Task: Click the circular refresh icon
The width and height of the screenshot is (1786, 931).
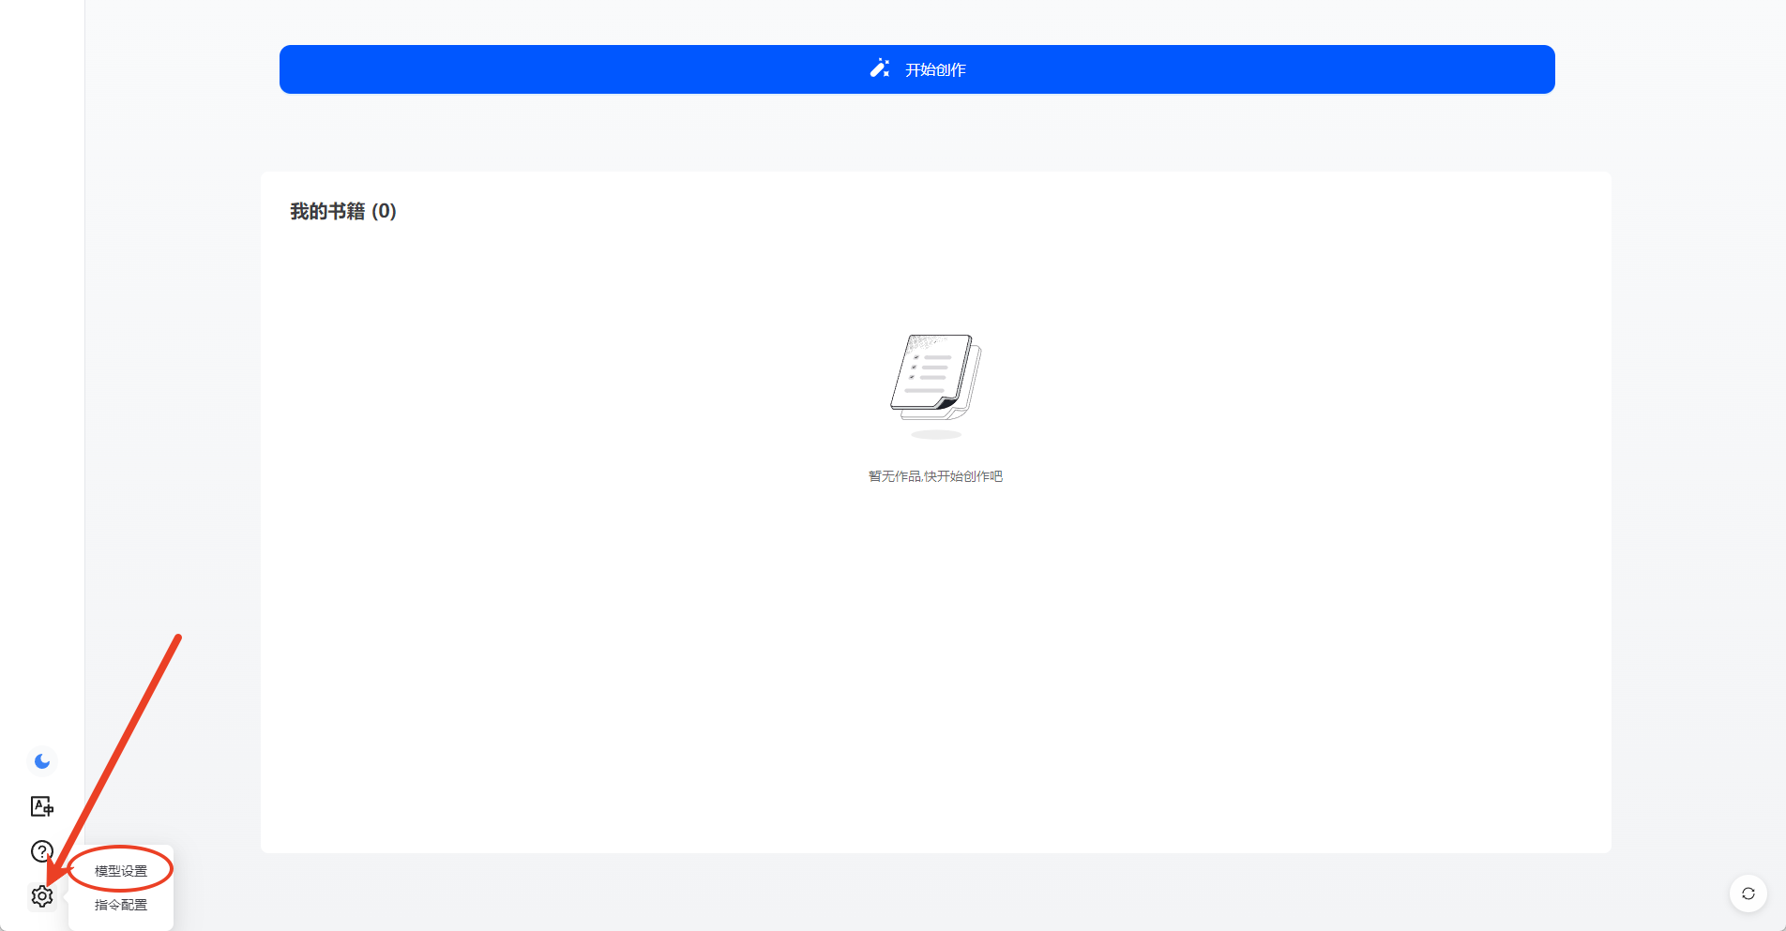Action: [1748, 893]
